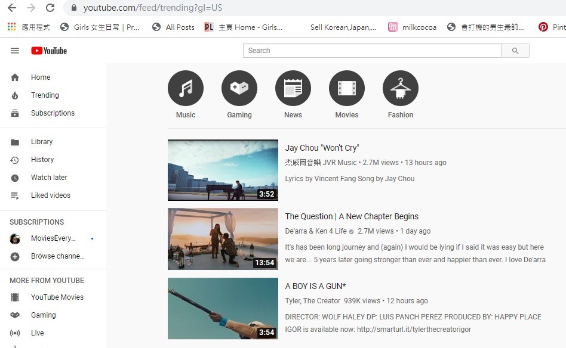566x348 pixels.
Task: Open the Gaming category circle icon
Action: 239,89
